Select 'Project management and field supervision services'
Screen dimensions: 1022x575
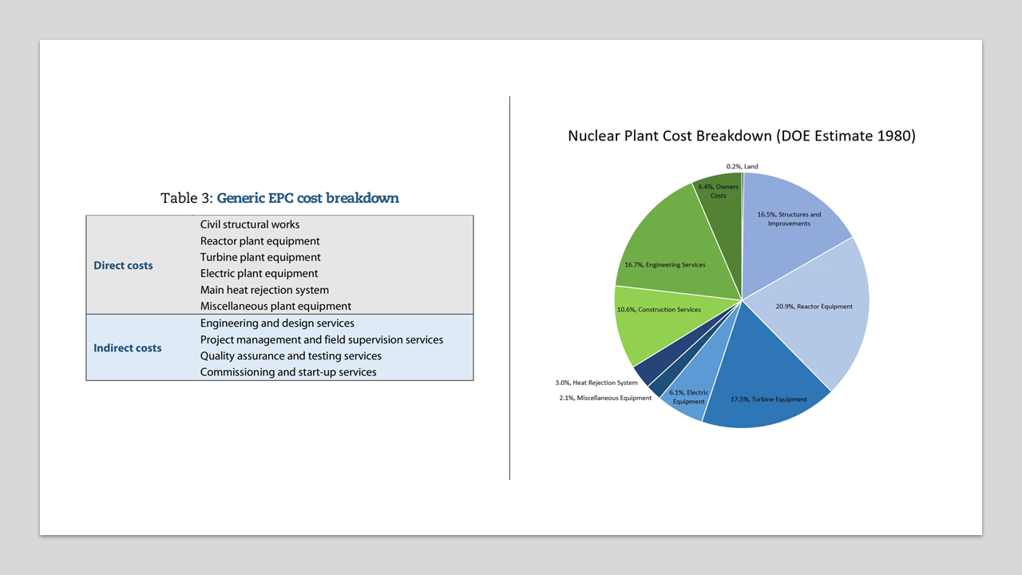[322, 339]
